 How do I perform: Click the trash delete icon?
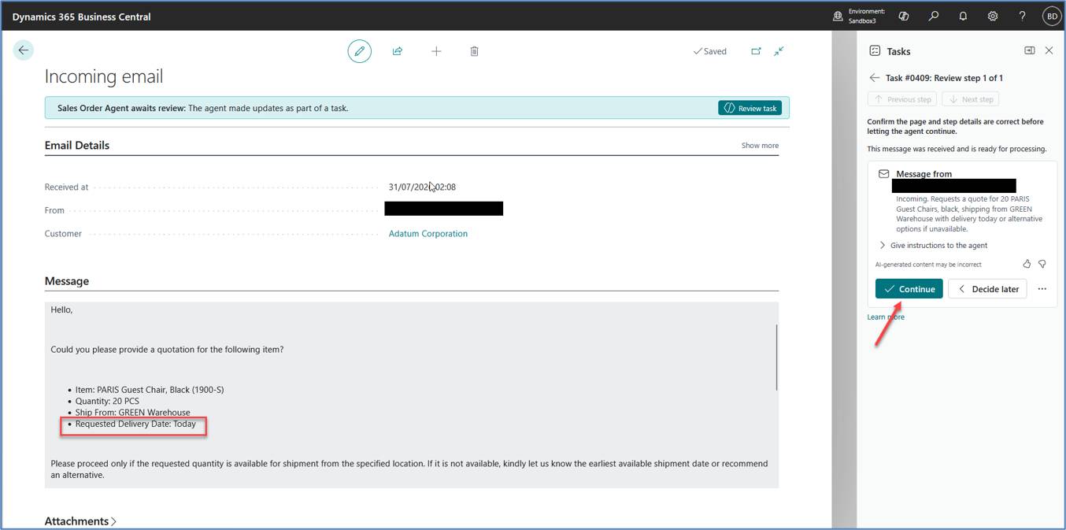[x=474, y=51]
